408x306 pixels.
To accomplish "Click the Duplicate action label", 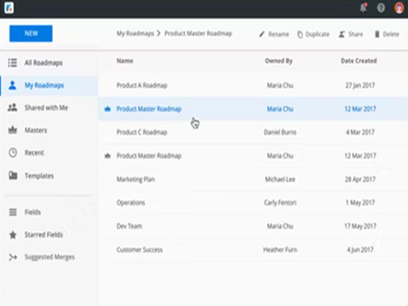I will tap(317, 34).
